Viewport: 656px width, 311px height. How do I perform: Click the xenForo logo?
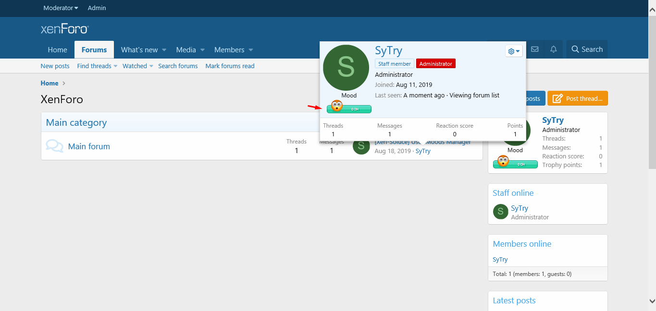pos(64,29)
